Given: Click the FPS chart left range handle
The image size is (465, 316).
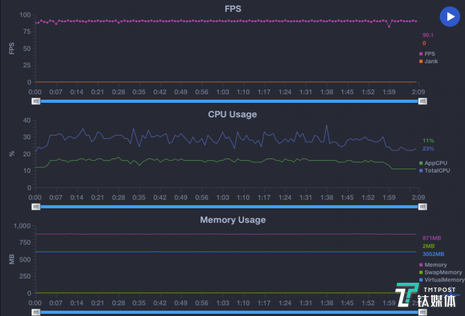Looking at the screenshot, I should [x=36, y=101].
